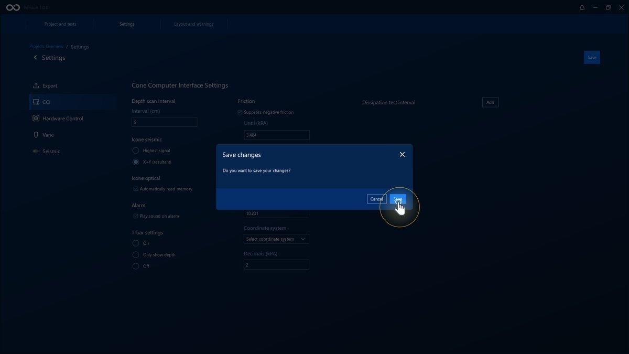Open the Project and tests tab
The width and height of the screenshot is (629, 354).
point(60,24)
